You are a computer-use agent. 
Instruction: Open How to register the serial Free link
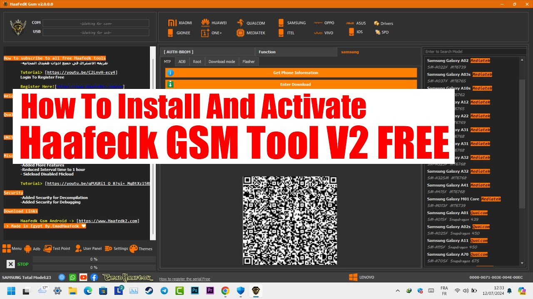tap(184, 279)
